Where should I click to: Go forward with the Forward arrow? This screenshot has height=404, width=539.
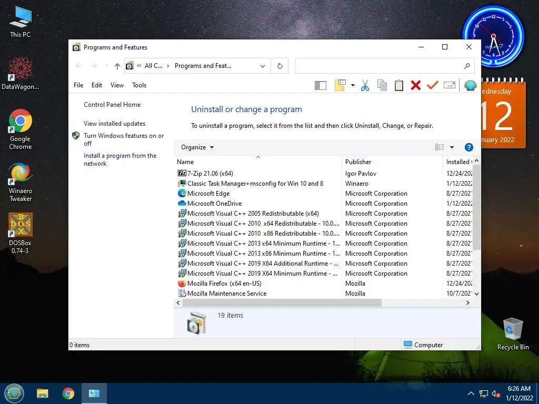[94, 66]
